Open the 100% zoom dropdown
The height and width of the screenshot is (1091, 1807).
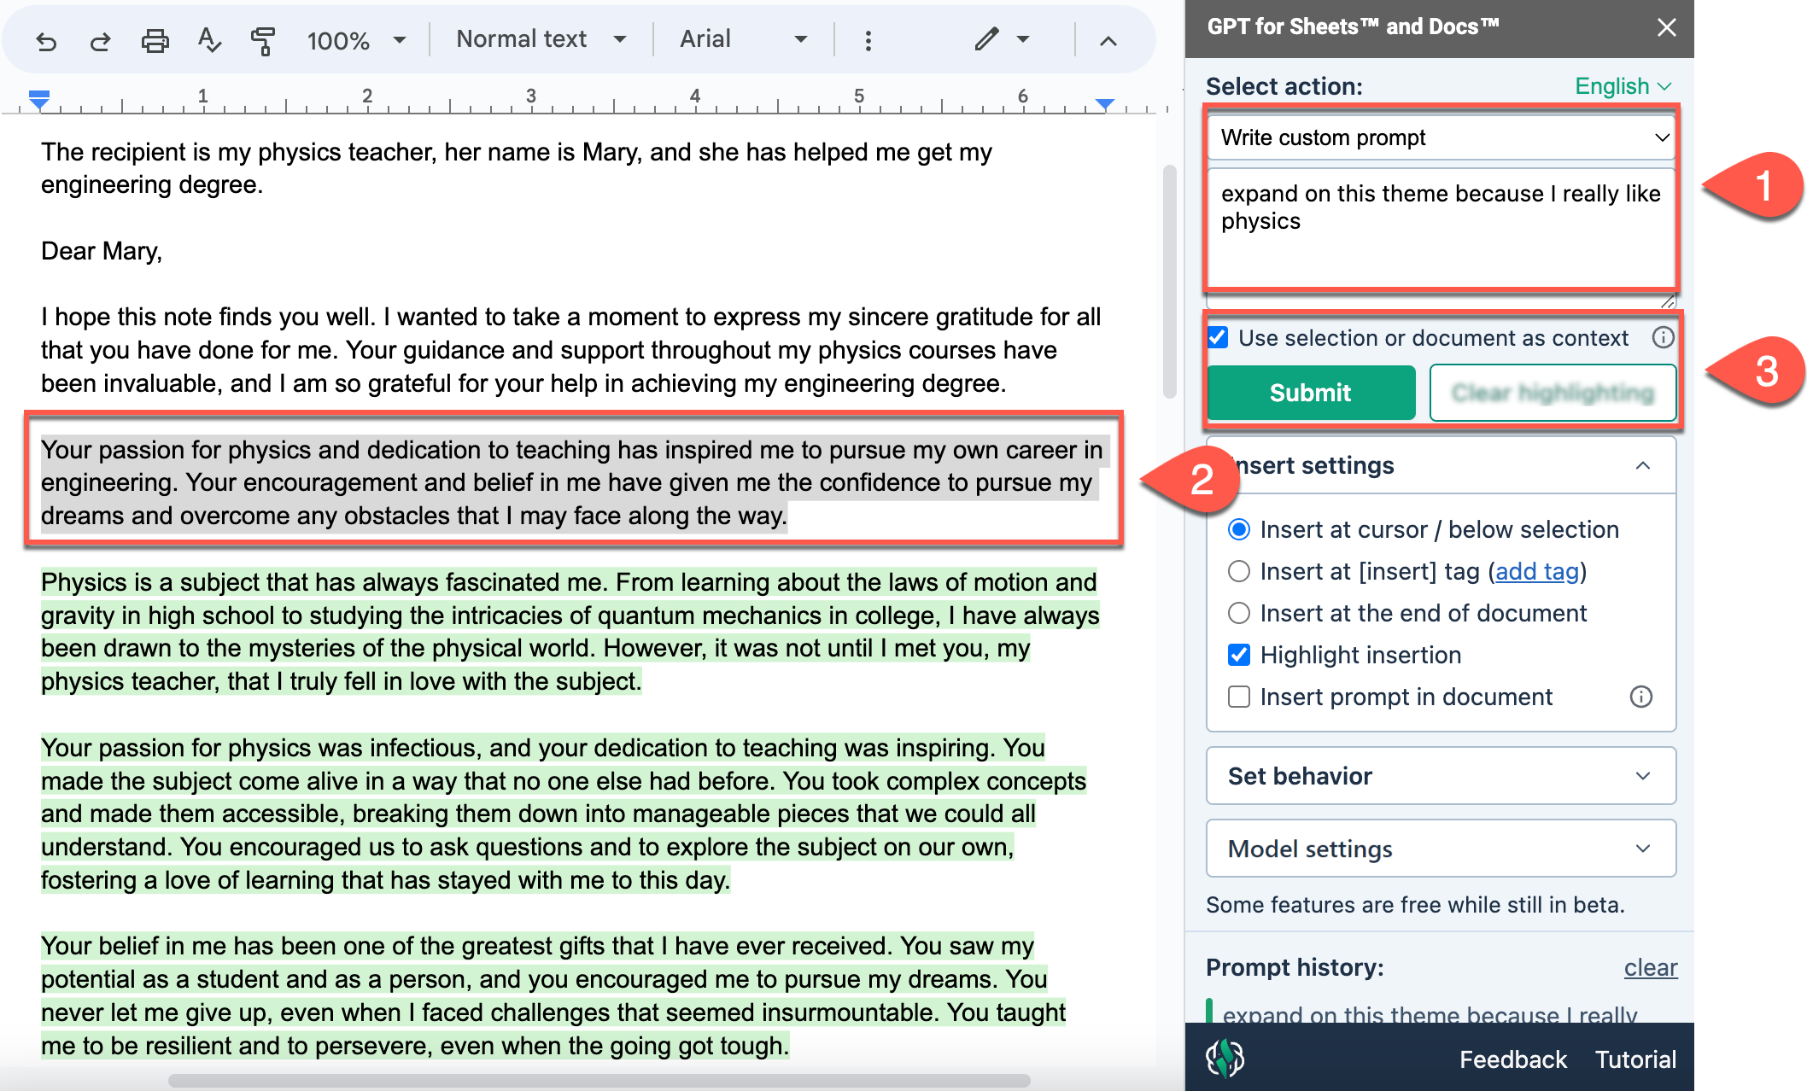pyautogui.click(x=356, y=40)
